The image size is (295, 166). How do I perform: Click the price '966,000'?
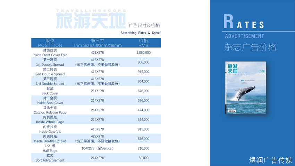143,62
